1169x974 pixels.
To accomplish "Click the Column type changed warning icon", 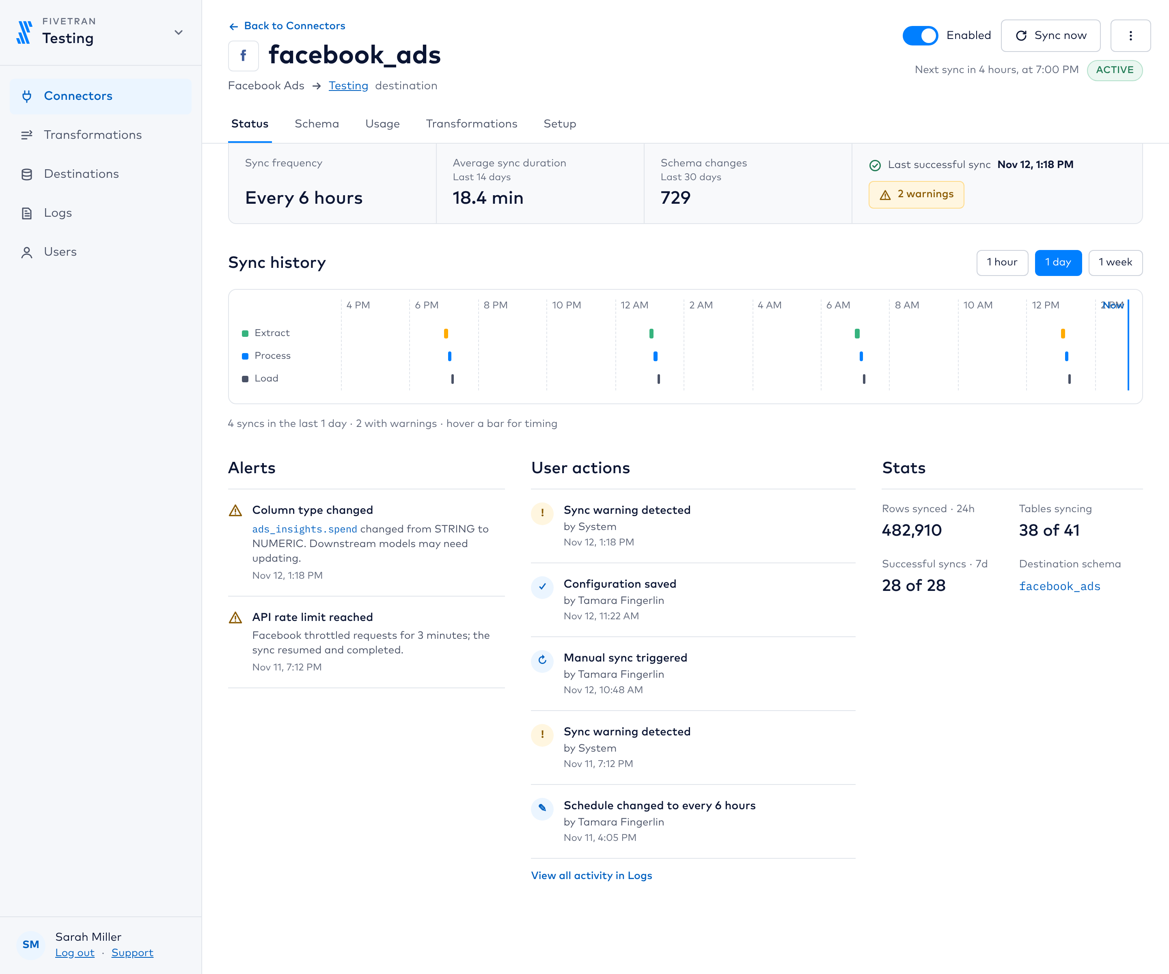I will tap(235, 511).
